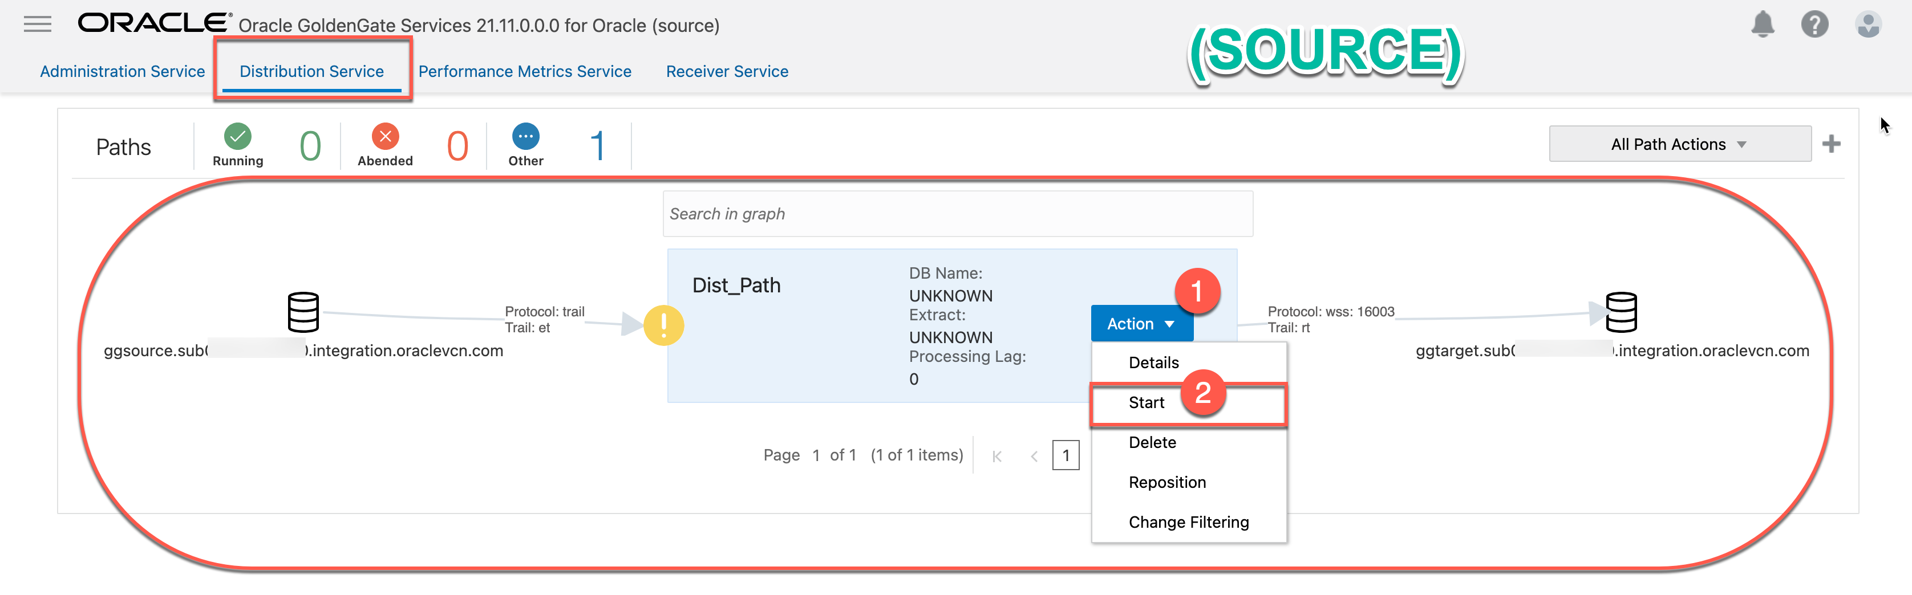This screenshot has height=595, width=1912.
Task: Click the yellow warning status icon
Action: (663, 325)
